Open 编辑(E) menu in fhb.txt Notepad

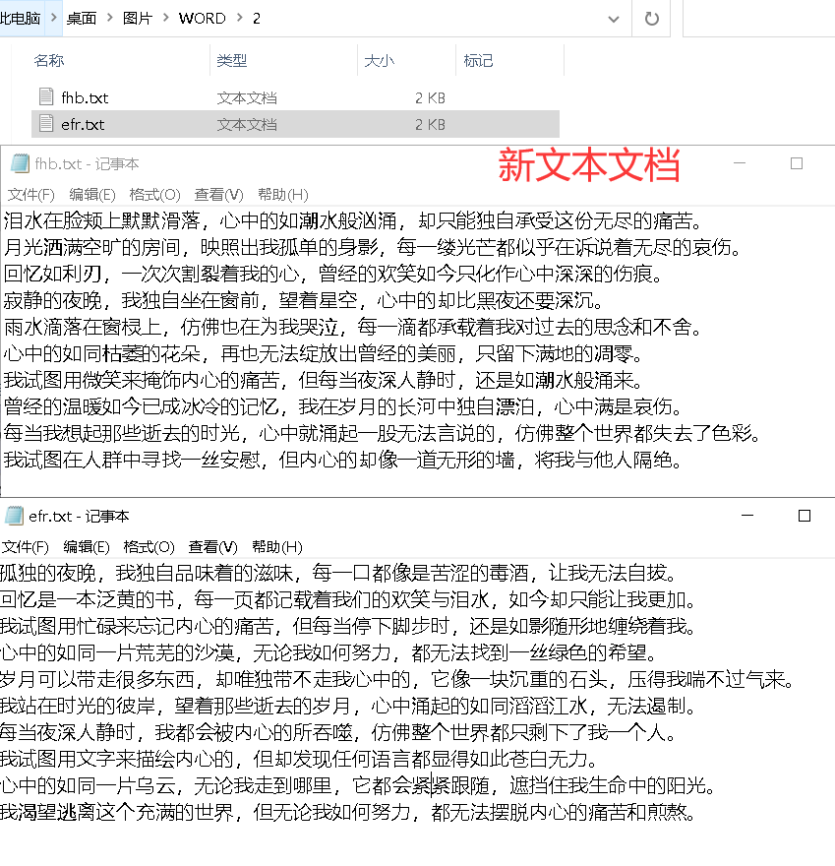coord(92,195)
